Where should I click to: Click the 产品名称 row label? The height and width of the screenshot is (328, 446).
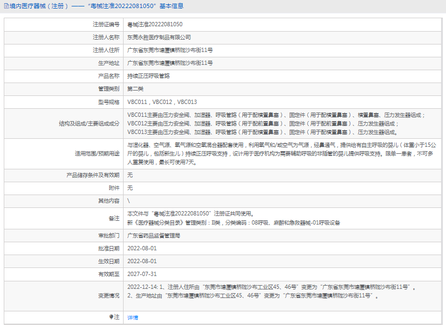click(x=109, y=76)
